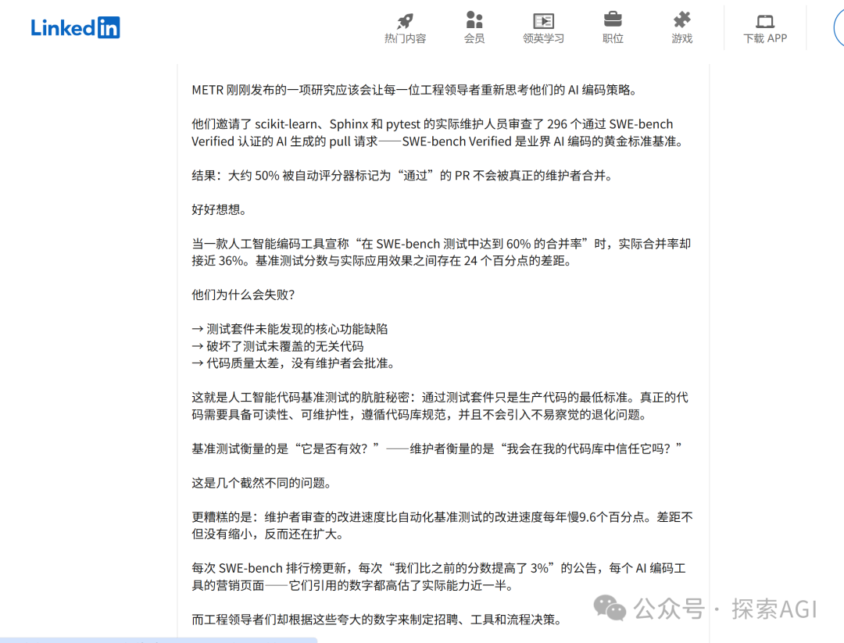Click the 会员 people icon
Image resolution: width=844 pixels, height=643 pixels.
point(474,21)
